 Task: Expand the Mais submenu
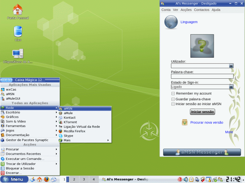pos(85,140)
